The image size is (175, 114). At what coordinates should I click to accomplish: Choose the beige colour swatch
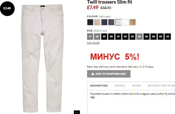[97, 22]
